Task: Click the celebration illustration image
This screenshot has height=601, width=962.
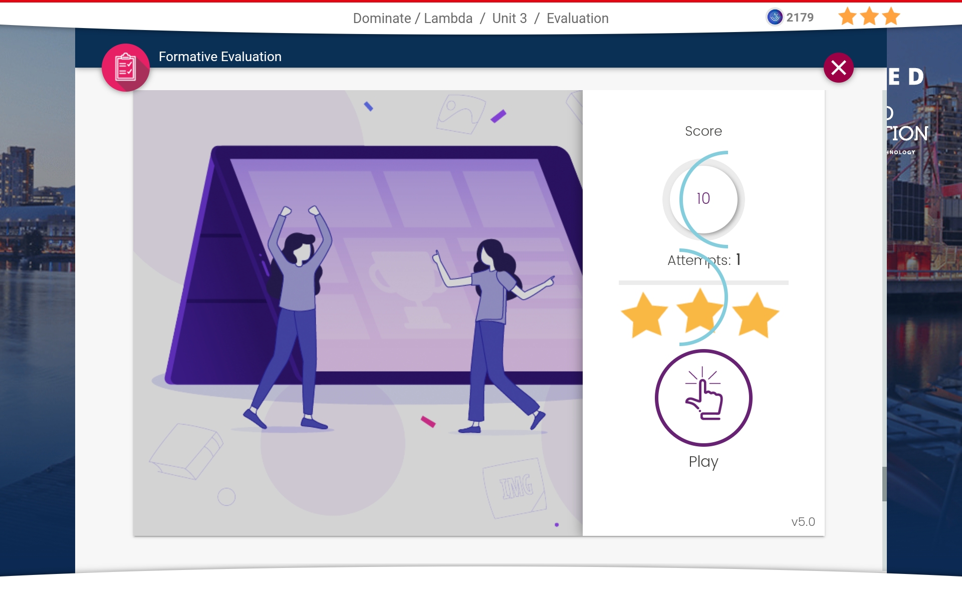Action: [358, 313]
